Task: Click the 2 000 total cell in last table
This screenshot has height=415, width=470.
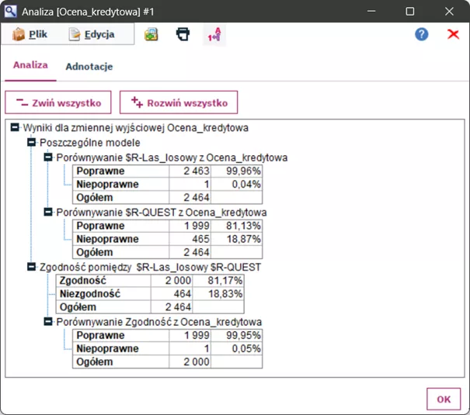Action: (x=190, y=361)
